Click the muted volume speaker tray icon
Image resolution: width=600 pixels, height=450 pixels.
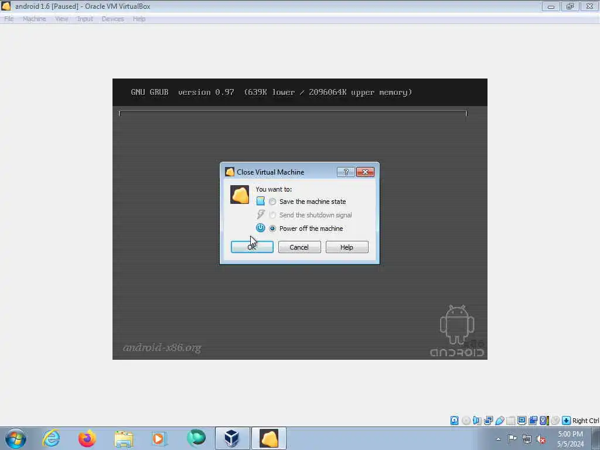tap(541, 439)
